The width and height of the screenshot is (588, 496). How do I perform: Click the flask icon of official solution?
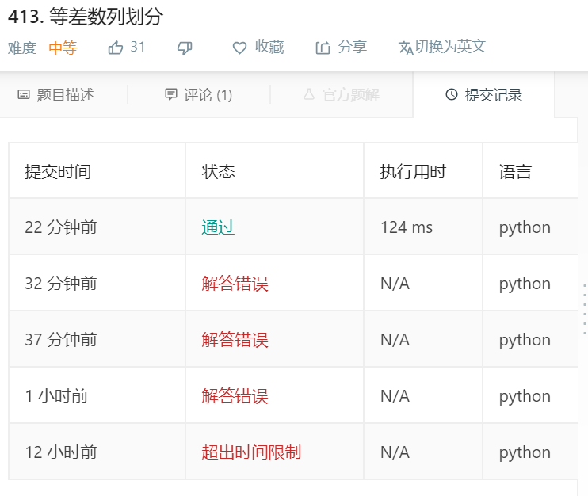(x=309, y=94)
